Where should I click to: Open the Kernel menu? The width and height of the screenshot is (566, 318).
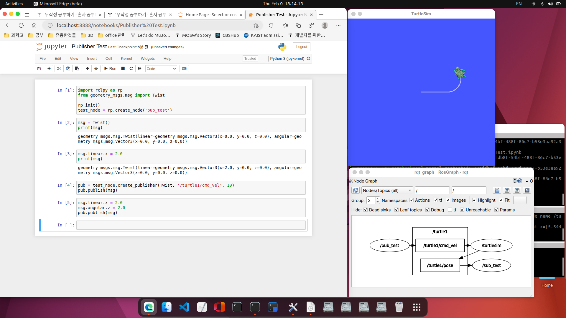(x=126, y=59)
